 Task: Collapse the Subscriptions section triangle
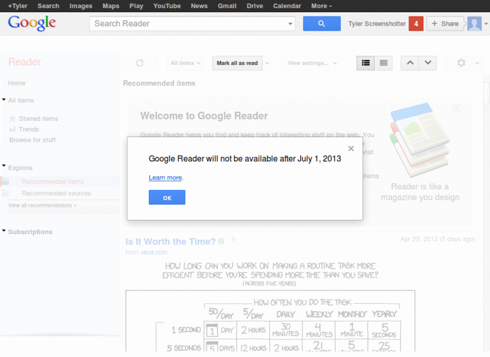click(4, 230)
